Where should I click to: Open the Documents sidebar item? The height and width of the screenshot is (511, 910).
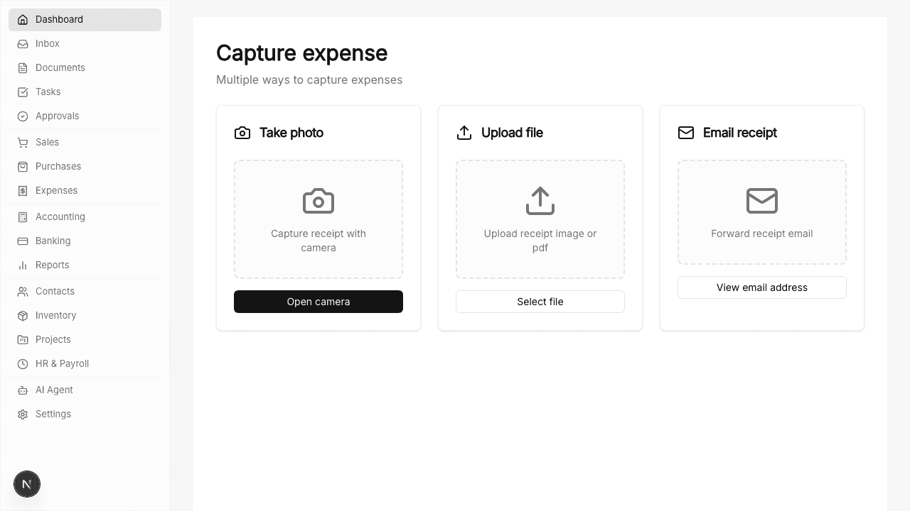click(60, 68)
